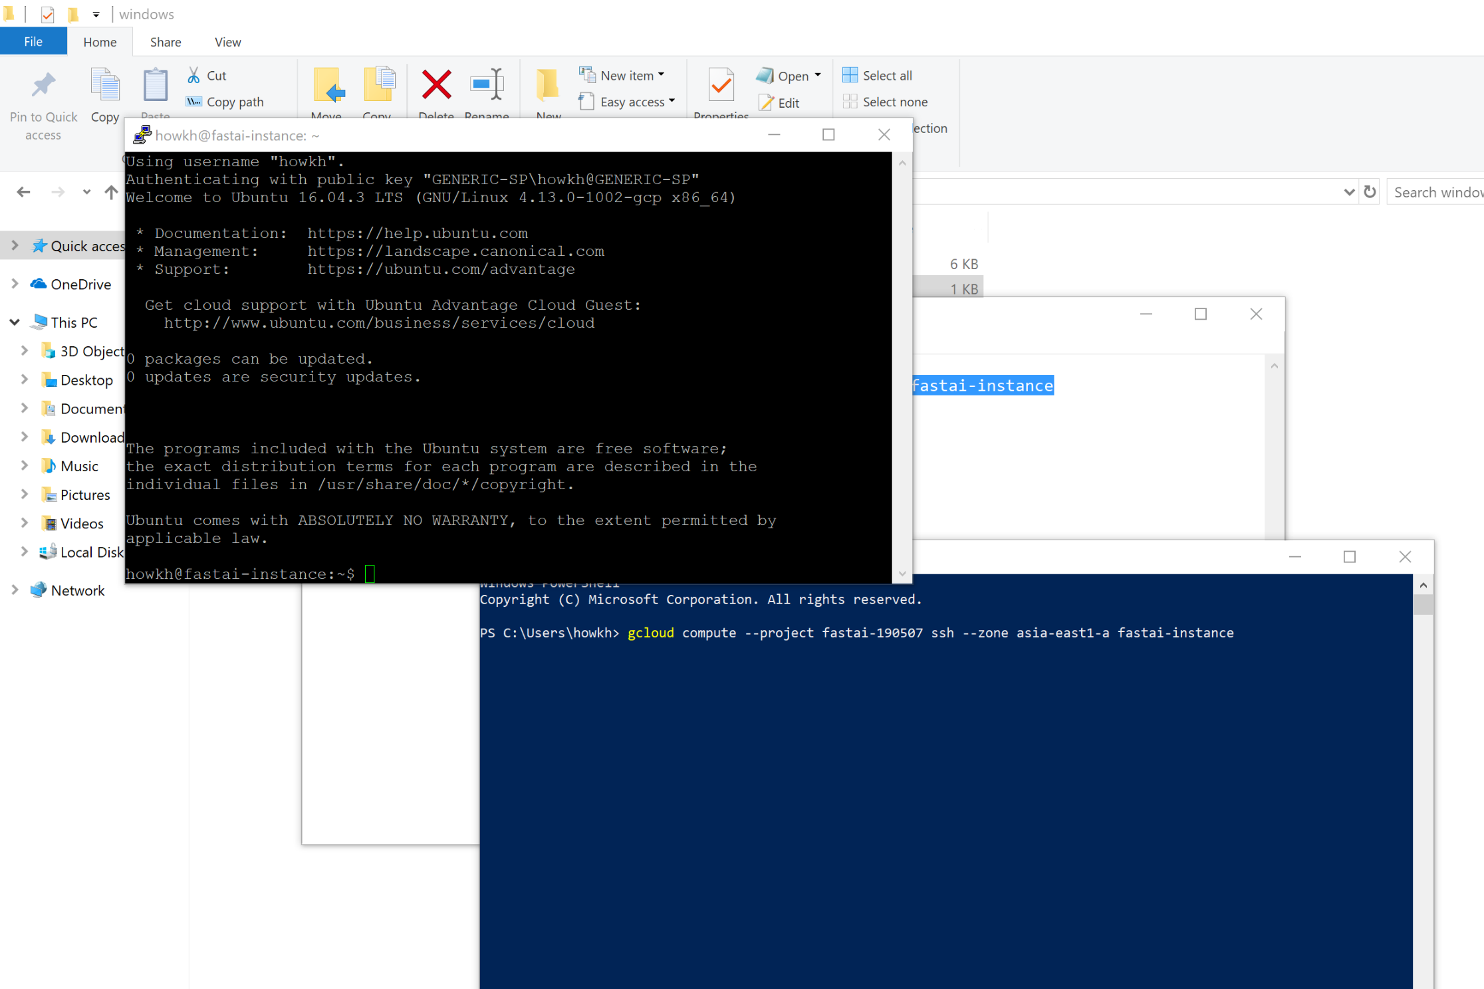
Task: Click the Properties checkmark icon
Action: pyautogui.click(x=721, y=85)
